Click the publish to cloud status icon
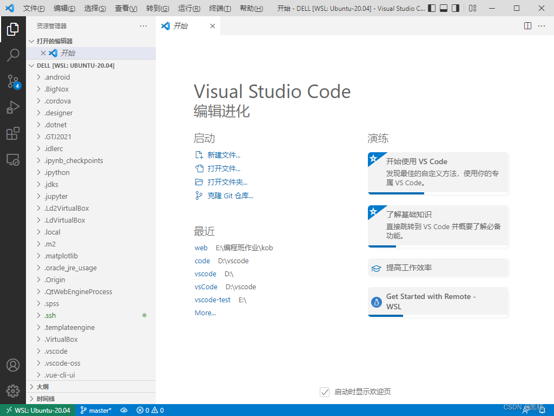 pyautogui.click(x=124, y=411)
